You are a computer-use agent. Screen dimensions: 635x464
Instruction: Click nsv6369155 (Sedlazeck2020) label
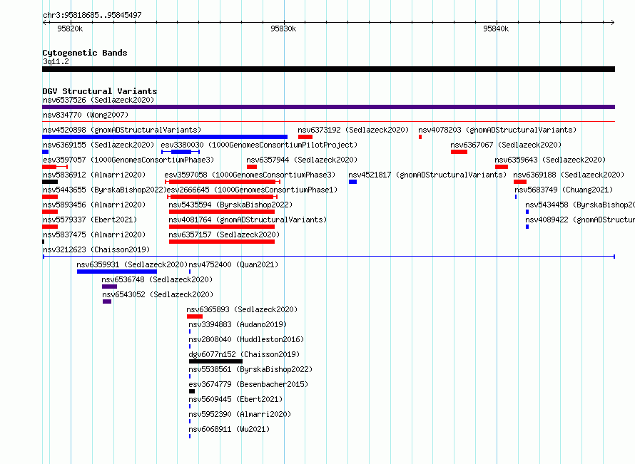(x=98, y=145)
